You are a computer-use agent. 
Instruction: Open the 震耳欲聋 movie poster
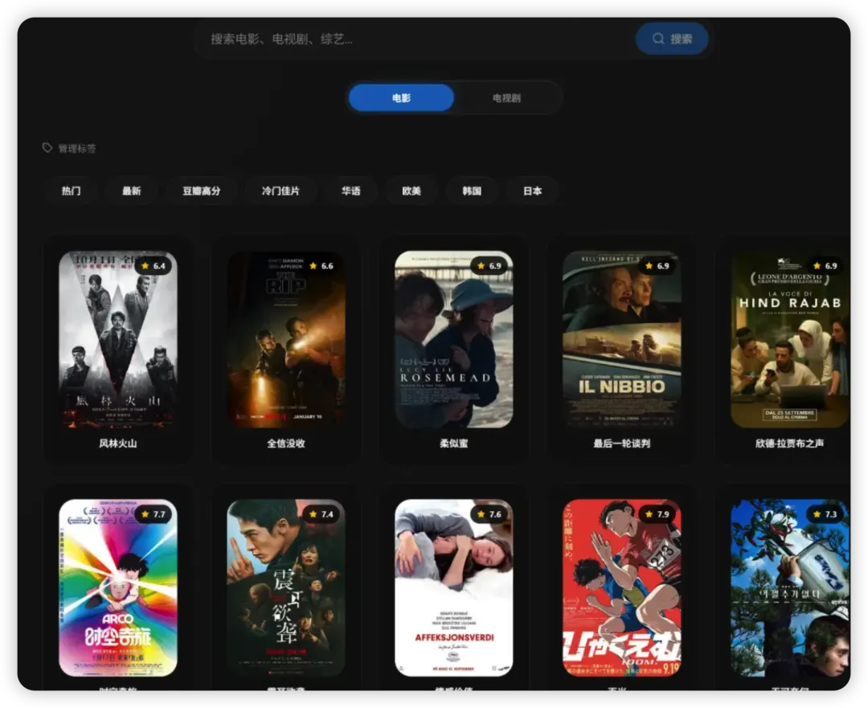[286, 588]
